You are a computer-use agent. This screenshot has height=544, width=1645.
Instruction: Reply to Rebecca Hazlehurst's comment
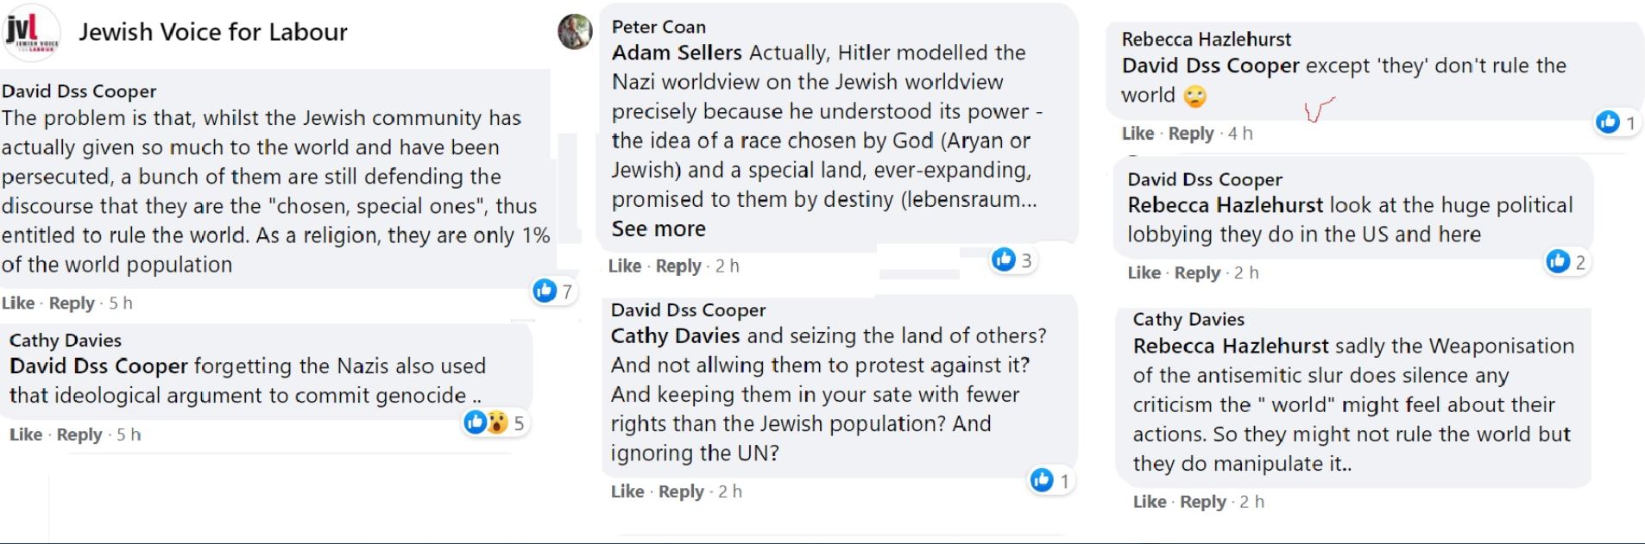(x=1191, y=134)
